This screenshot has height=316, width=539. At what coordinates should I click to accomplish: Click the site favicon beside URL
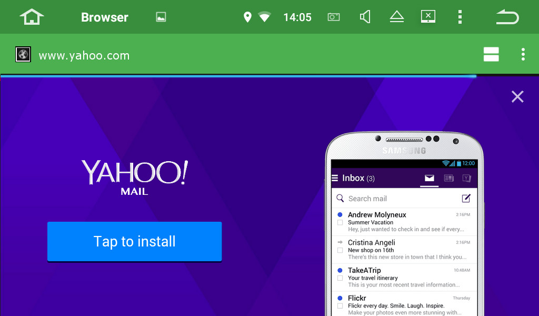[x=23, y=54]
